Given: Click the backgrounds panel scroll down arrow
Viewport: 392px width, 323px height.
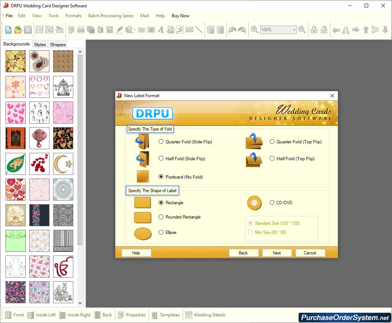Looking at the screenshot, I should pos(80,303).
